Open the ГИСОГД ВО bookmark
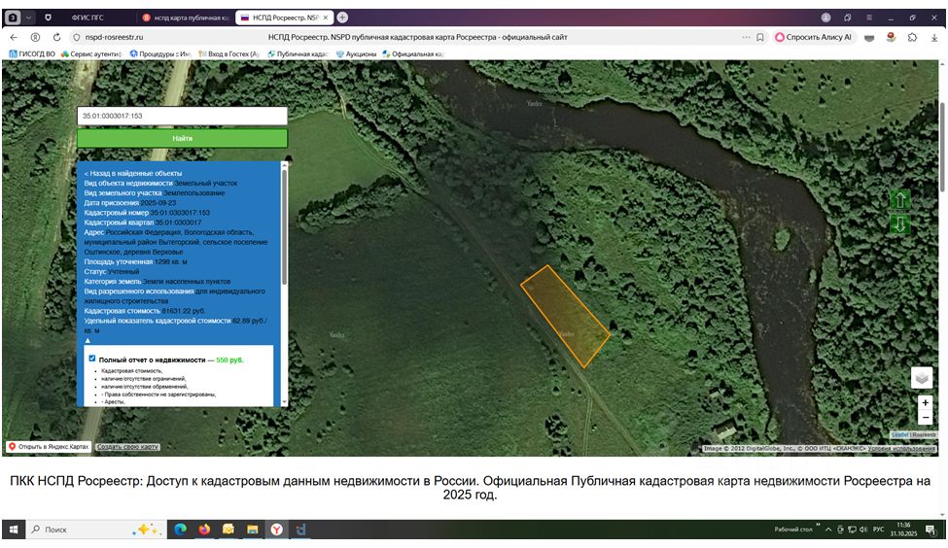 [32, 53]
